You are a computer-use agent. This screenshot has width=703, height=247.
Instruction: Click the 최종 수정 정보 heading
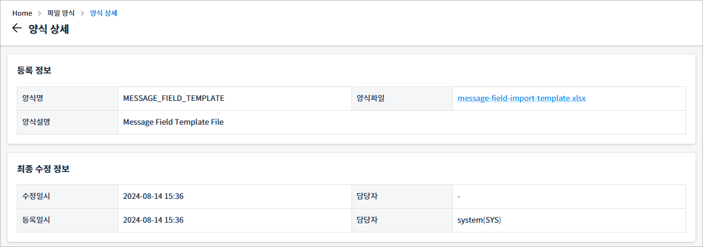coord(44,169)
